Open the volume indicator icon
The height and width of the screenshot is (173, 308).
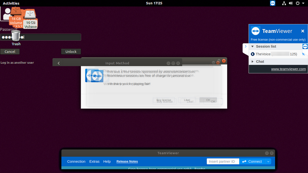tap(291, 3)
